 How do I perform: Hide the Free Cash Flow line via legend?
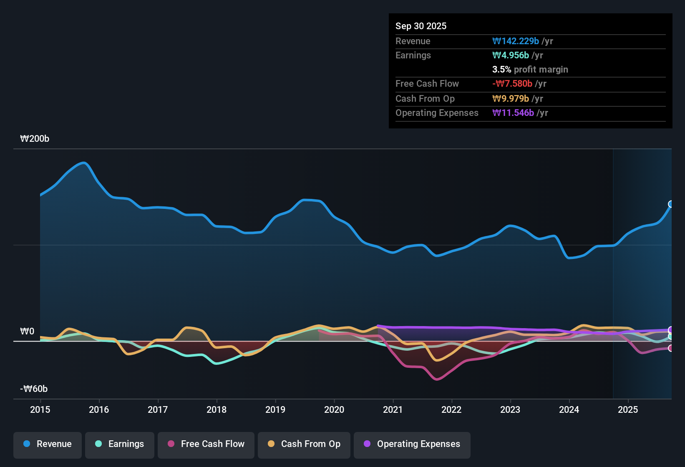206,444
